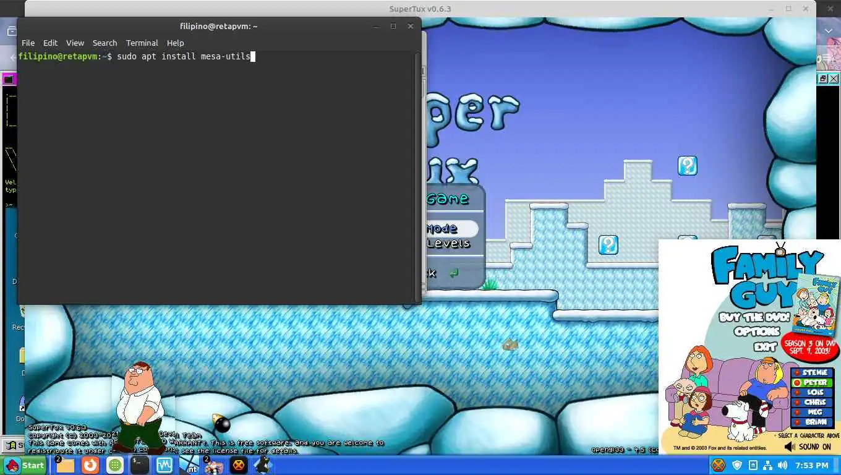Open the View menu in the terminal
This screenshot has height=475, width=841.
pos(75,43)
